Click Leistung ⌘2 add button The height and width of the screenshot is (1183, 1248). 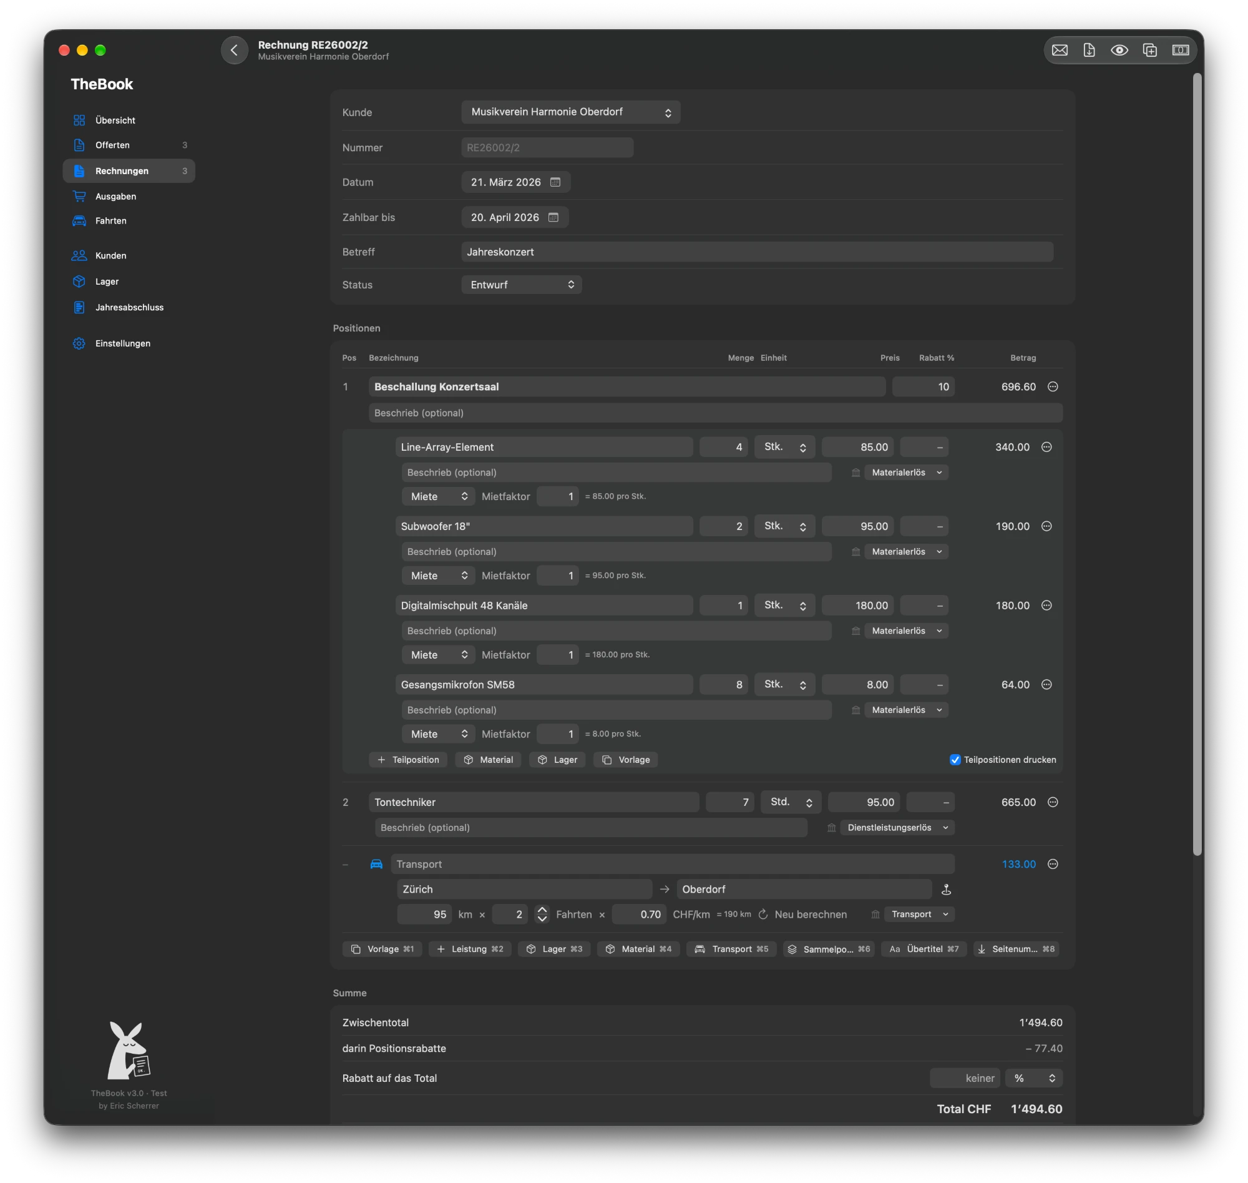pos(470,950)
